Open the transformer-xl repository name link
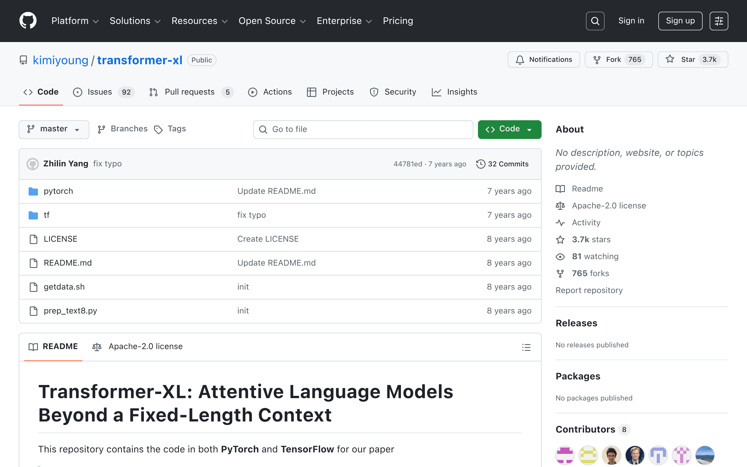Viewport: 747px width, 467px height. click(140, 60)
